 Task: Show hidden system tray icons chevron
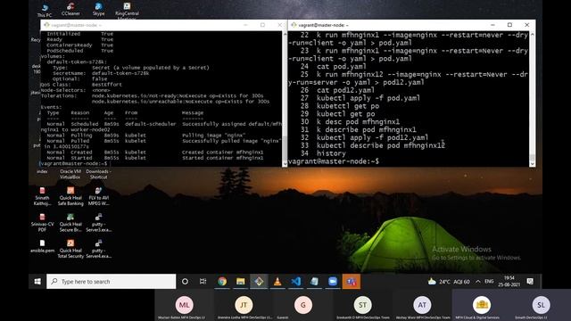click(478, 282)
